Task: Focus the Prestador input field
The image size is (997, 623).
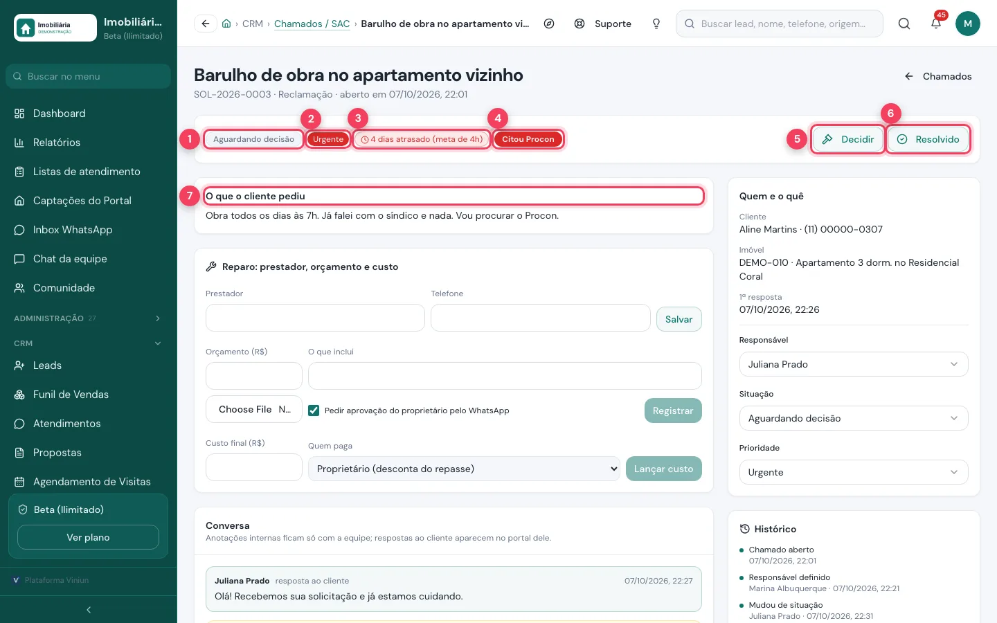Action: 315,318
